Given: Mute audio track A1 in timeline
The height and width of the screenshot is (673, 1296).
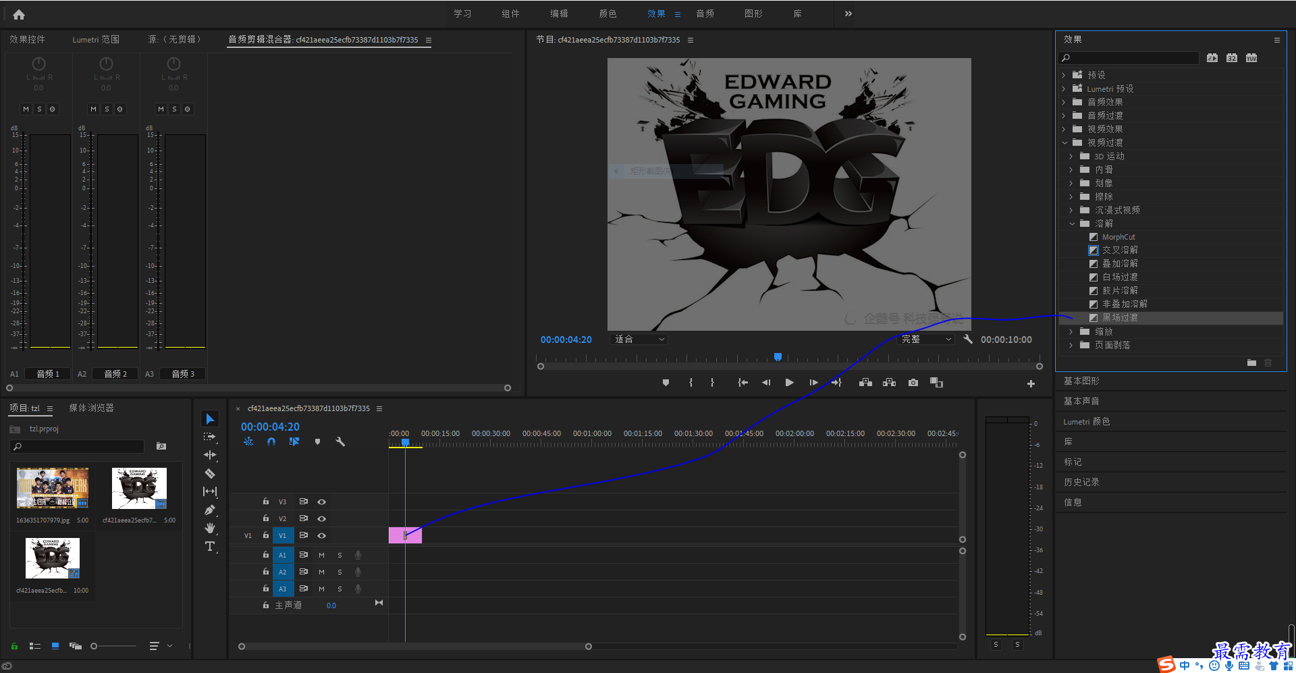Looking at the screenshot, I should click(321, 555).
